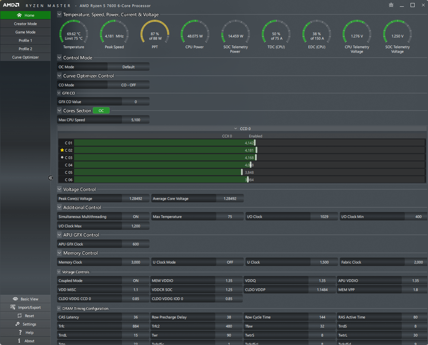Viewport: 428px width, 345px height.
Task: Click the Memory Clock value 3,000
Action: (x=136, y=262)
